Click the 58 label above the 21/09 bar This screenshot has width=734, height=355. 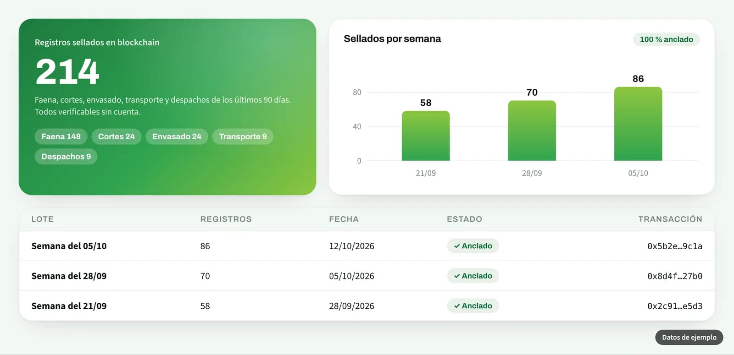tap(426, 103)
